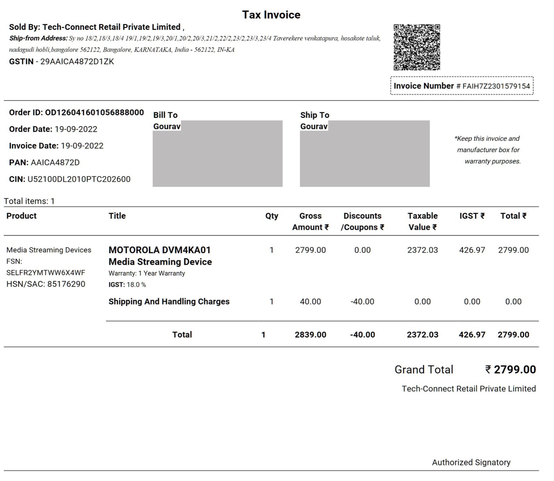Click the Bill To redacted address block
The width and height of the screenshot is (554, 481).
click(x=217, y=154)
